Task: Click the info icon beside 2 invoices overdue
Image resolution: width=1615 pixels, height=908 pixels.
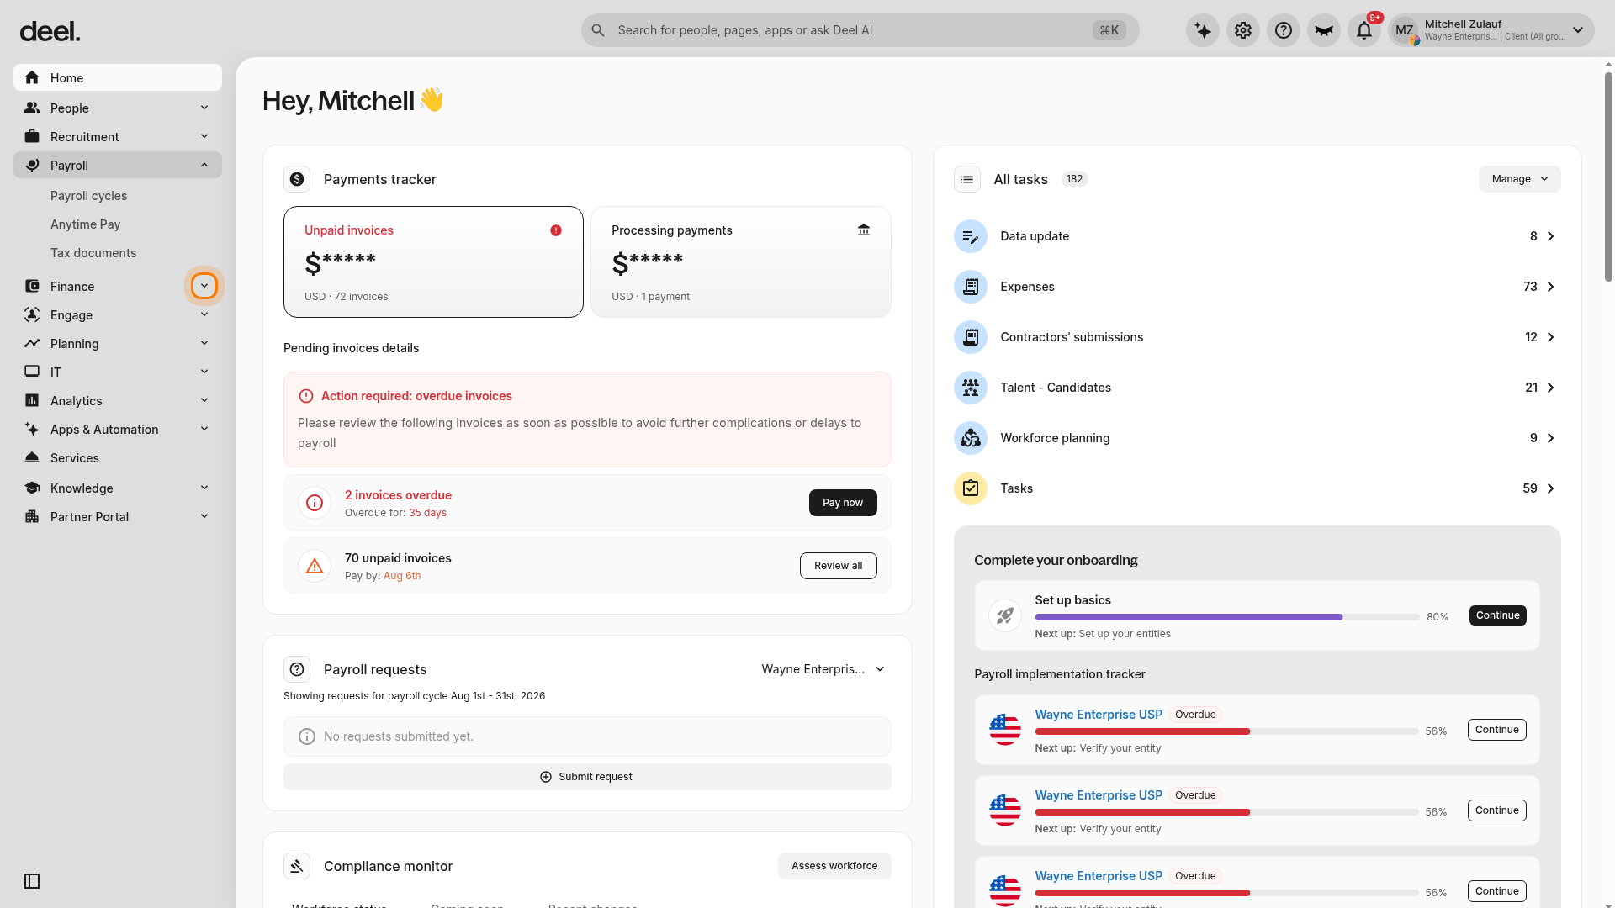Action: point(315,503)
